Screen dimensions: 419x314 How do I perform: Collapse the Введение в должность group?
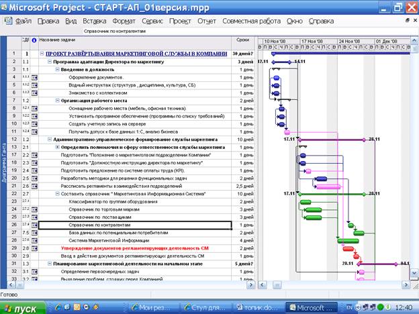pos(57,70)
